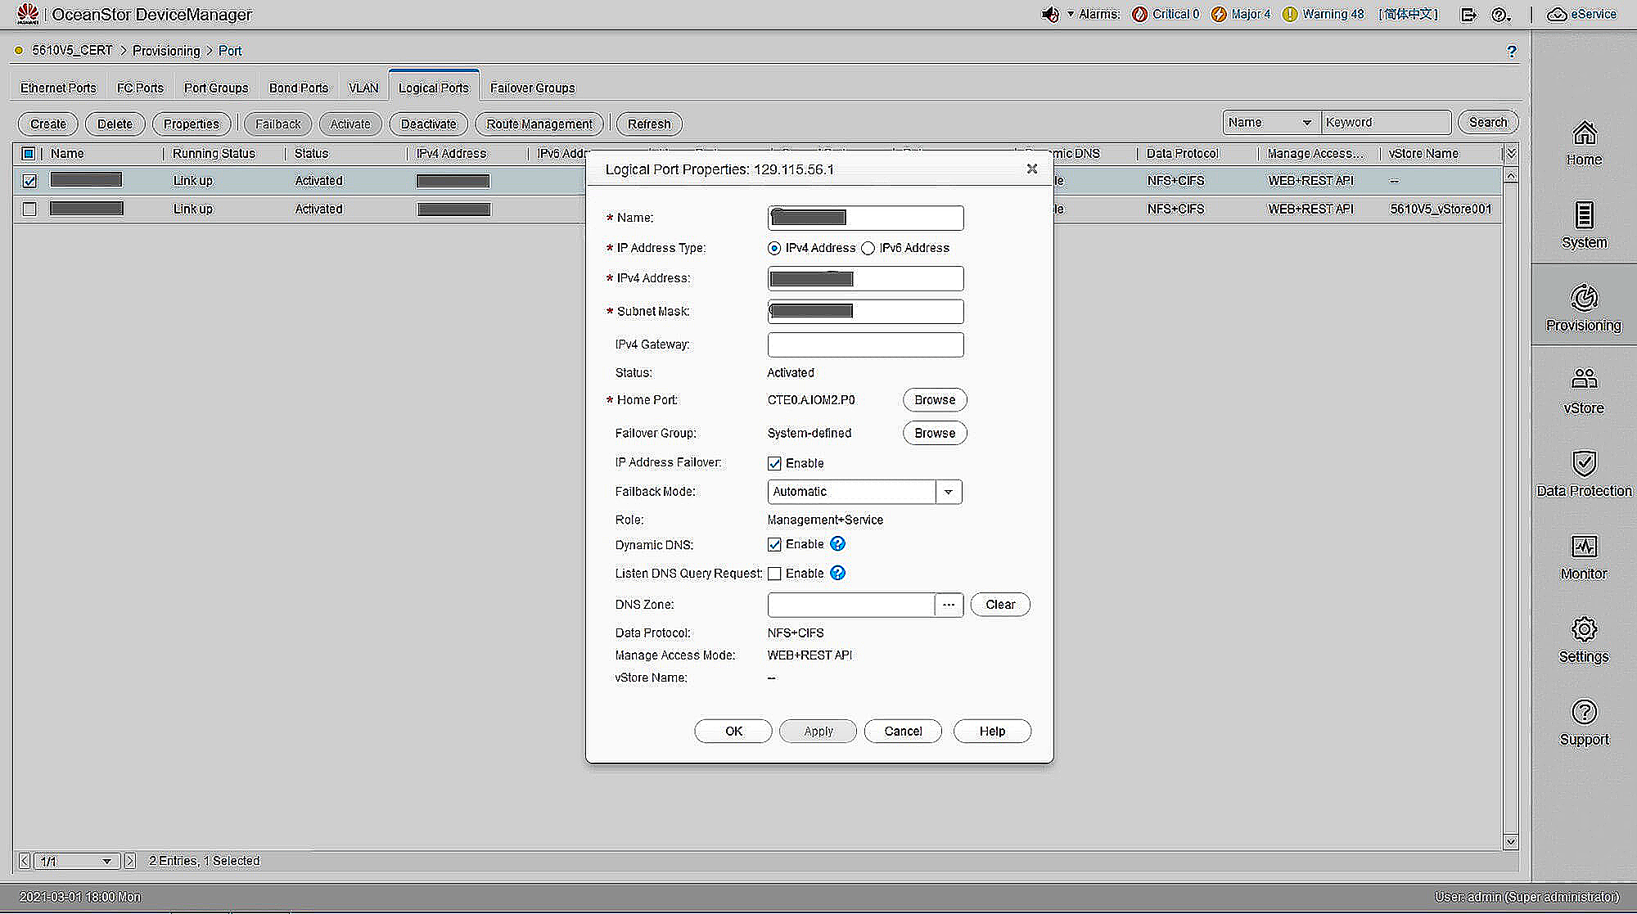Navigate to the vStore section
1637x914 pixels.
click(x=1583, y=391)
